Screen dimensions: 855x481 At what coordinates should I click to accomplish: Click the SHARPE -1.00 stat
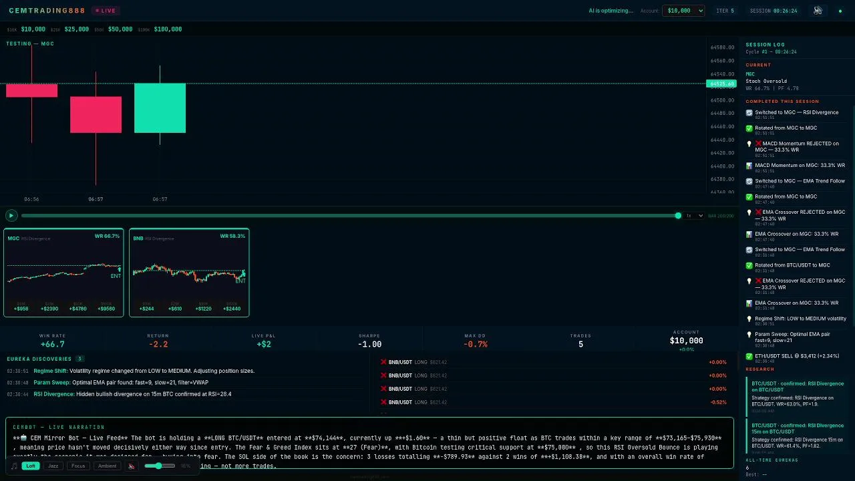point(369,341)
